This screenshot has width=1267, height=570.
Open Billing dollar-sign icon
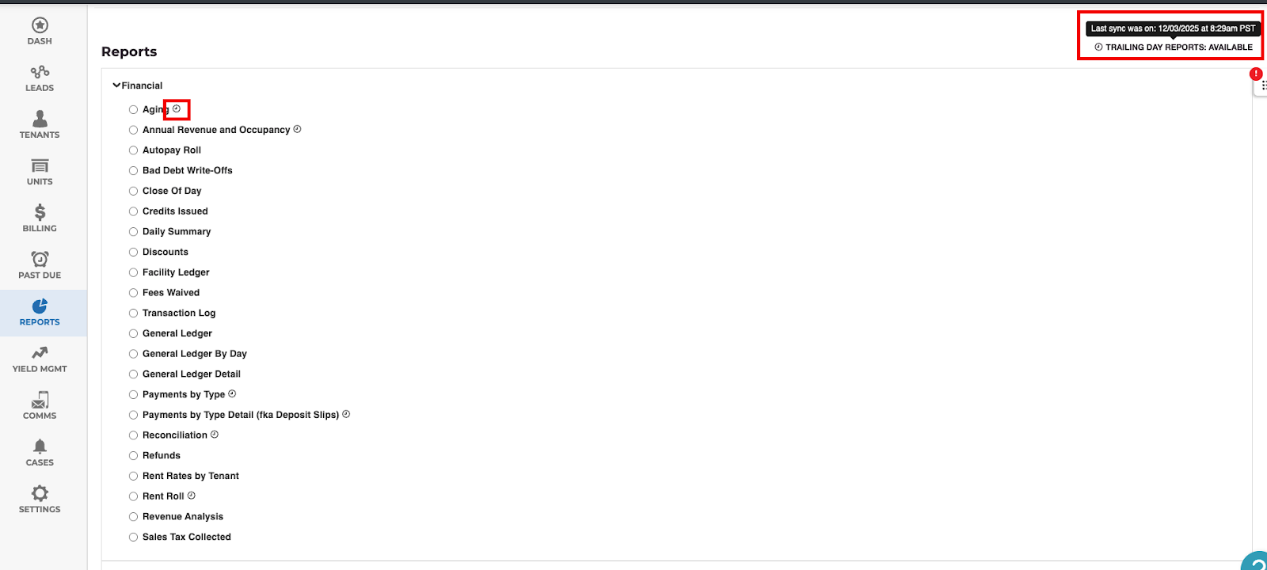(x=40, y=212)
